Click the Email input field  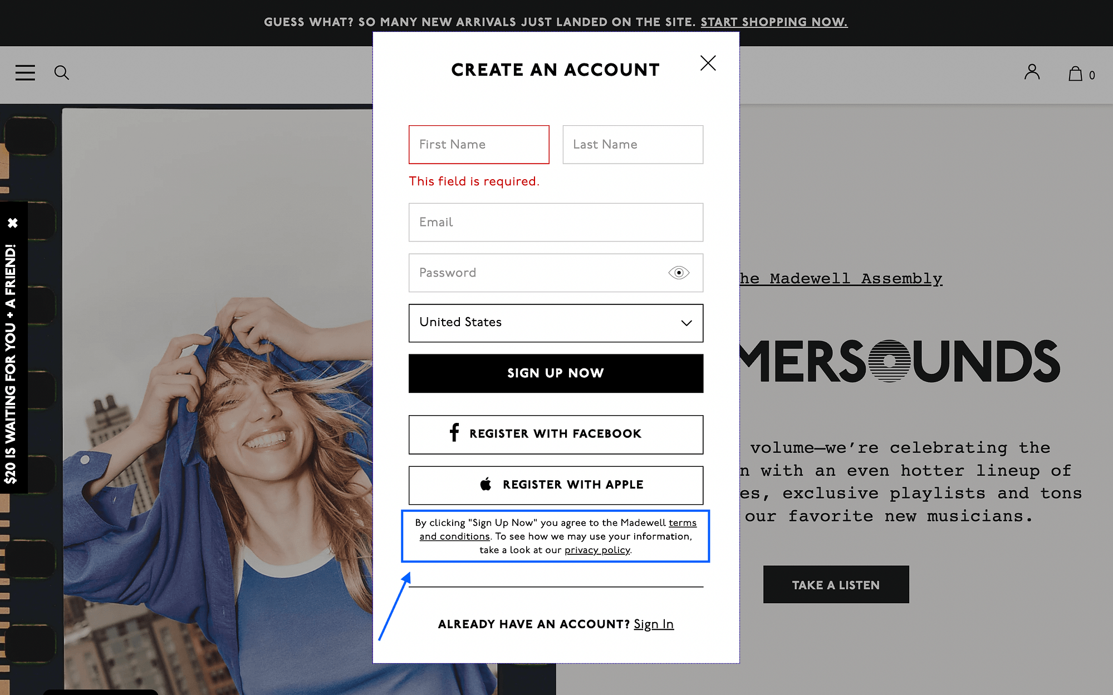(x=556, y=222)
